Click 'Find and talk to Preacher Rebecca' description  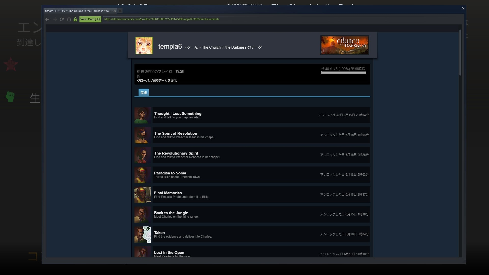(187, 157)
